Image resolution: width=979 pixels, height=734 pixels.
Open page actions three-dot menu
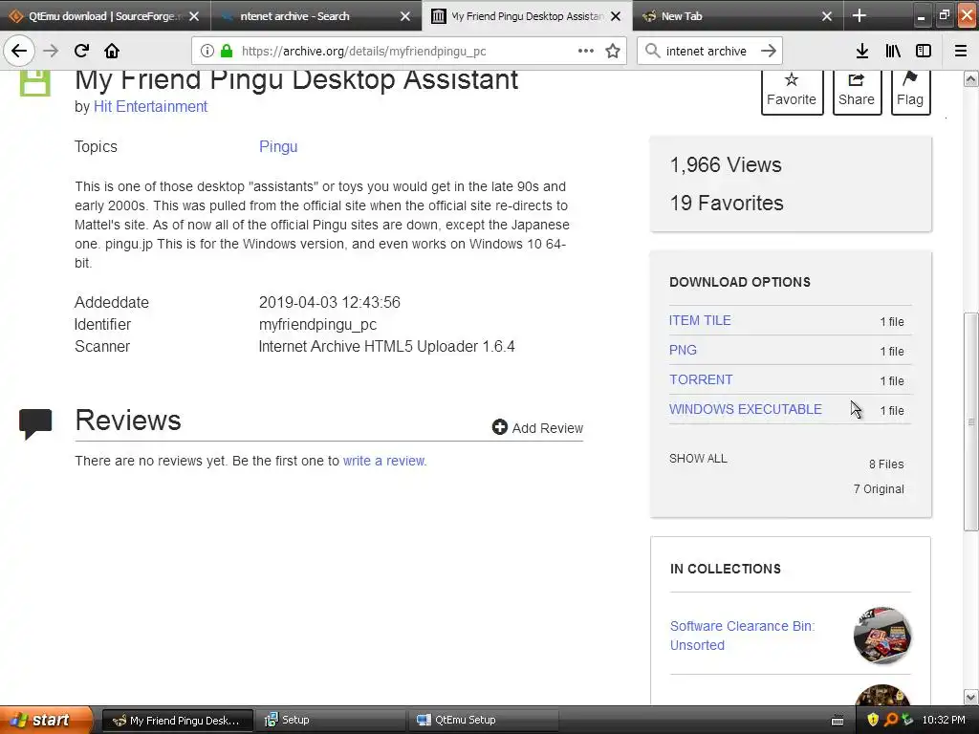tap(586, 52)
